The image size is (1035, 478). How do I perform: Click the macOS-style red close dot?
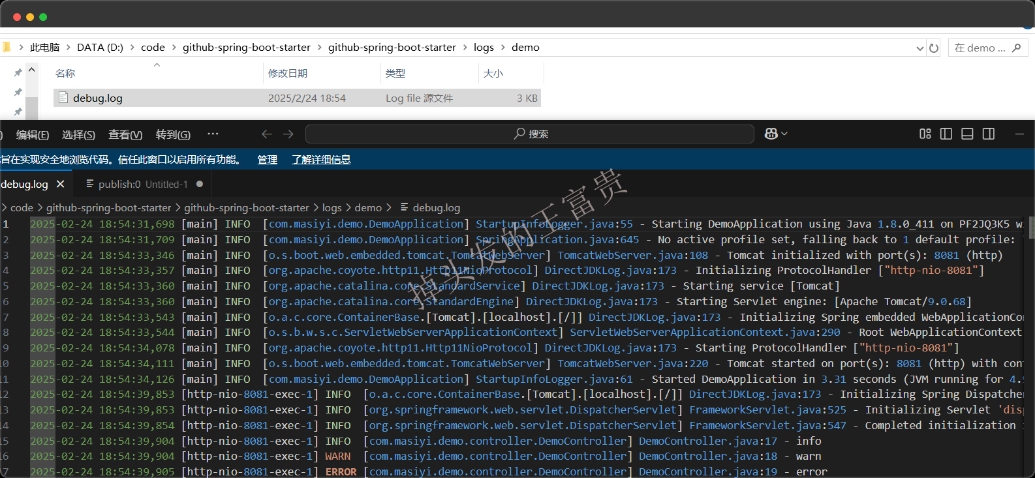[x=17, y=17]
